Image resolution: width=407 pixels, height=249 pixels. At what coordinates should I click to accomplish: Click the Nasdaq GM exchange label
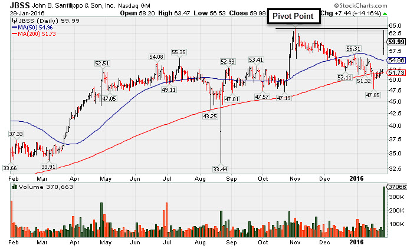pos(134,6)
